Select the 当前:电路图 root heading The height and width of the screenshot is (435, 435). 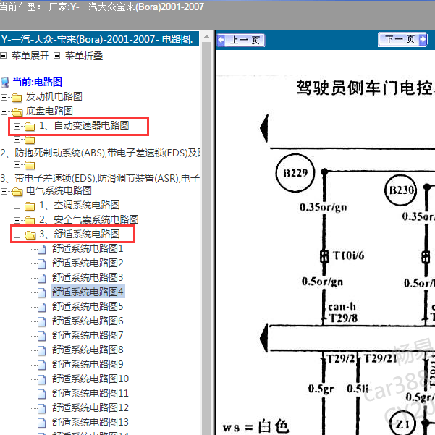point(37,82)
